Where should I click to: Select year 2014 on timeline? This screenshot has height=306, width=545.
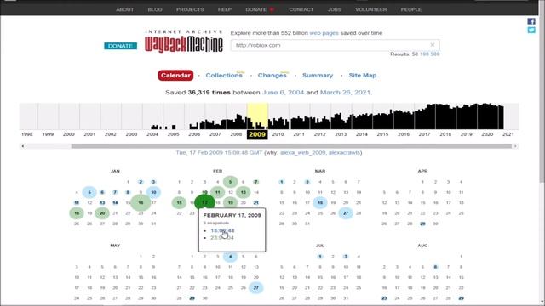pos(361,134)
